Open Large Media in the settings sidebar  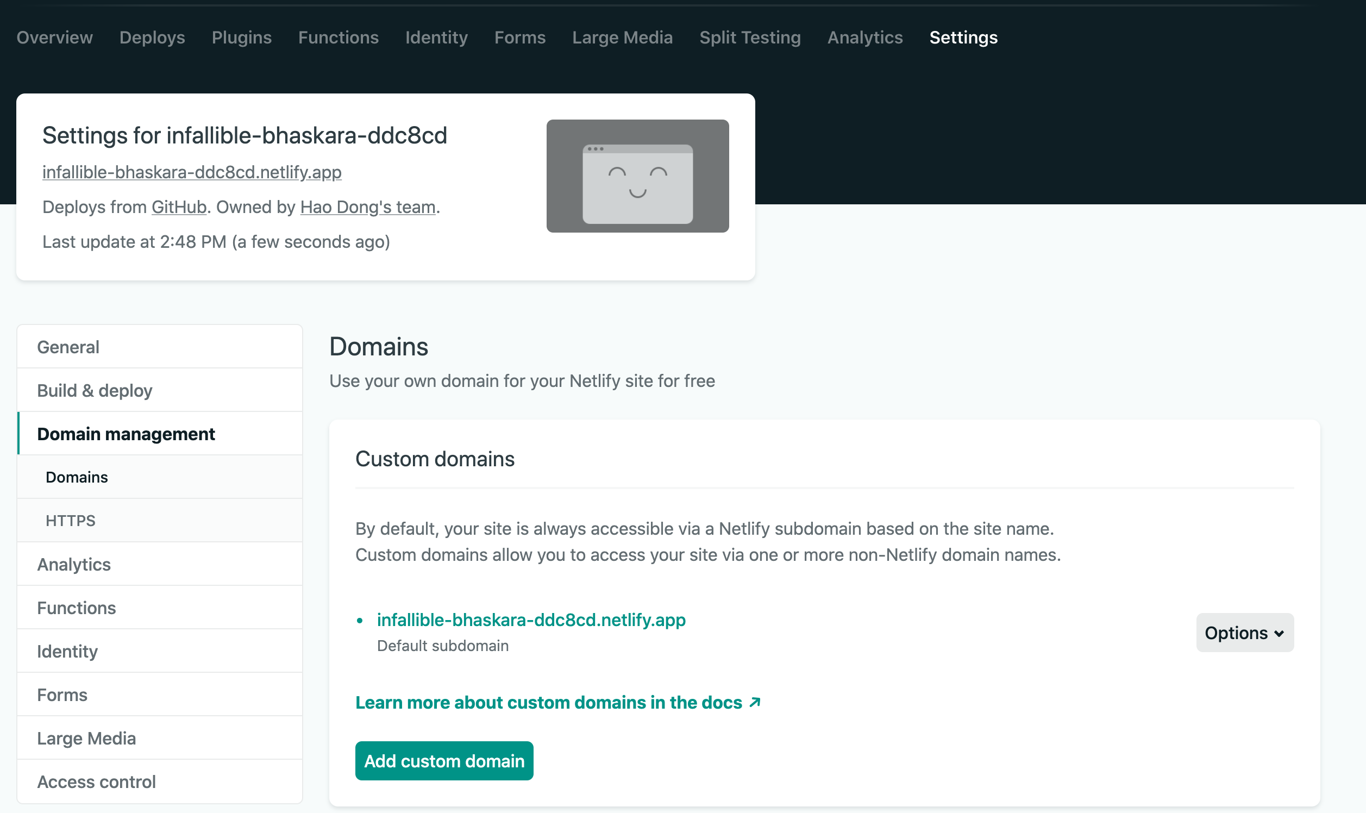pos(86,738)
